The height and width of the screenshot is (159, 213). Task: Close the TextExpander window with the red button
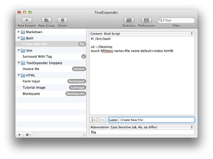tap(19, 12)
